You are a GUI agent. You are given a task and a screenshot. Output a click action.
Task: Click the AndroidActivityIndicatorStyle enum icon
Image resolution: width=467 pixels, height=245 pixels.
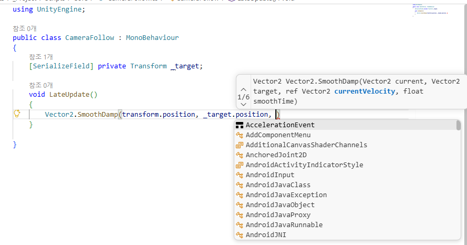click(240, 165)
